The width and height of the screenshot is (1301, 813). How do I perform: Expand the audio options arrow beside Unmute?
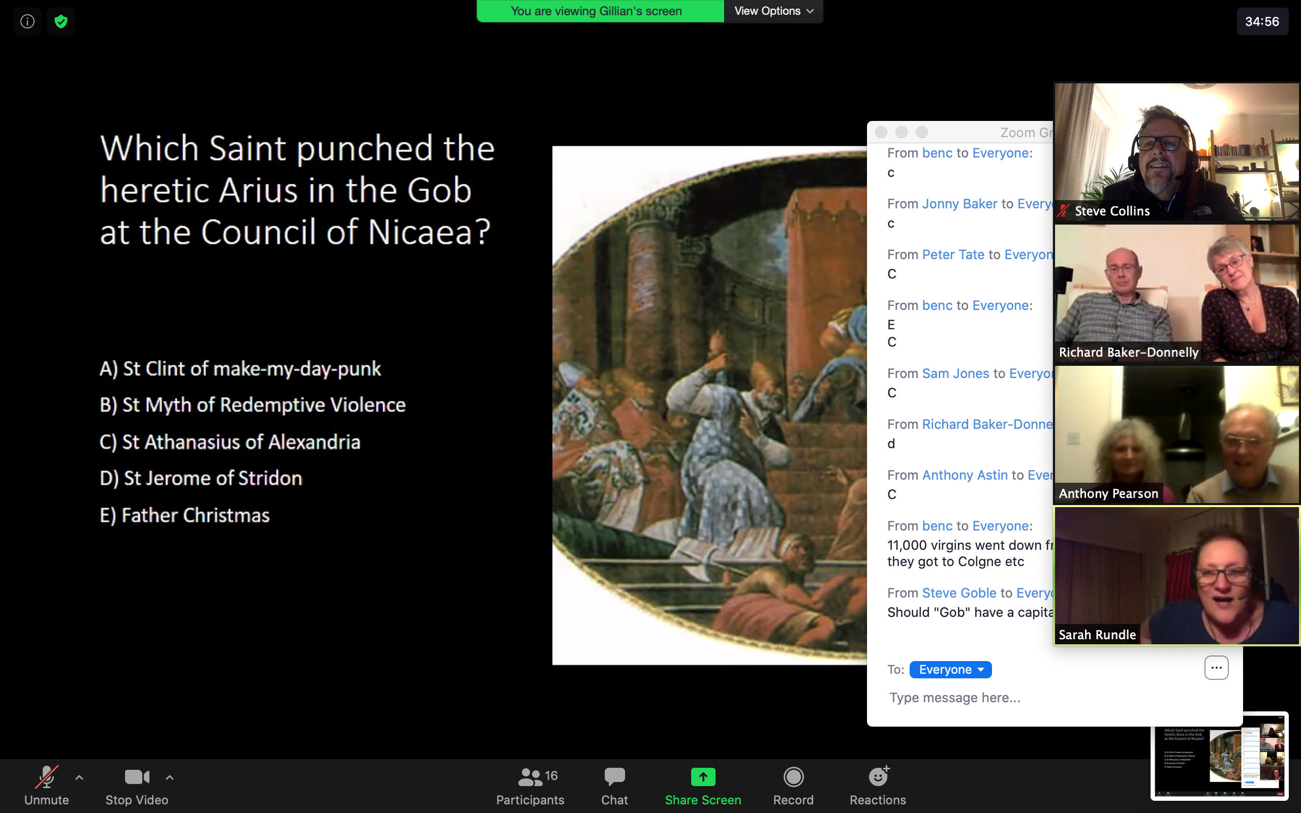tap(79, 777)
